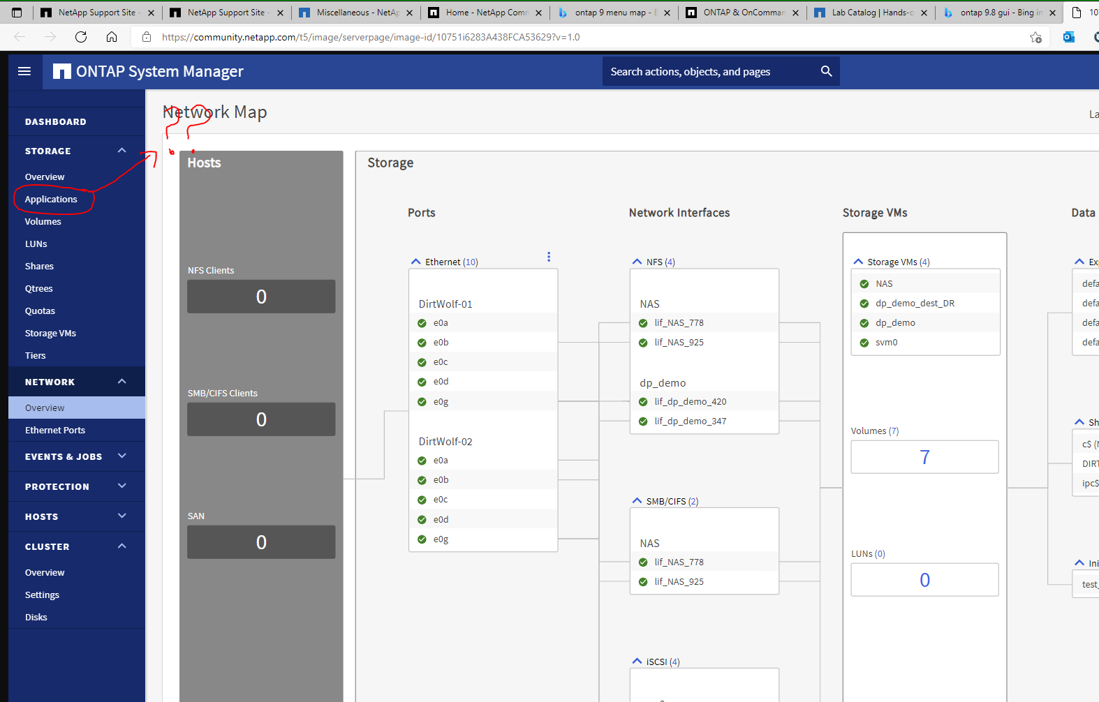
Task: Click the NetApp logo in header
Action: point(62,71)
